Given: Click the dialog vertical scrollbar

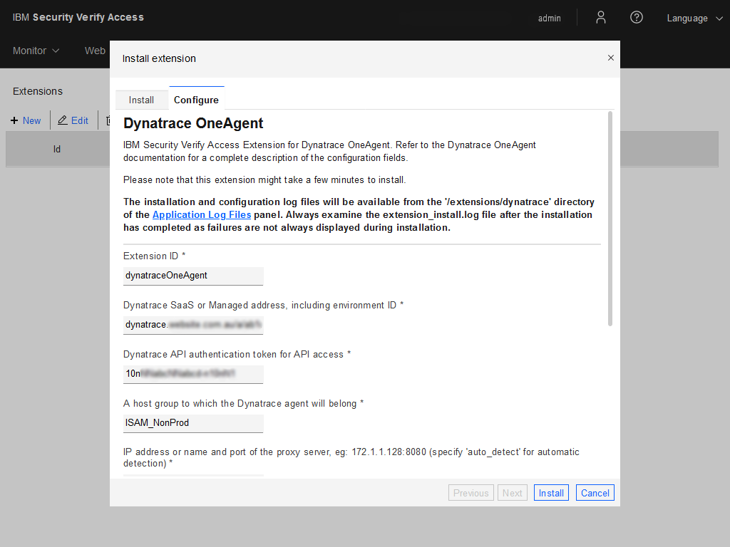Looking at the screenshot, I should (610, 219).
